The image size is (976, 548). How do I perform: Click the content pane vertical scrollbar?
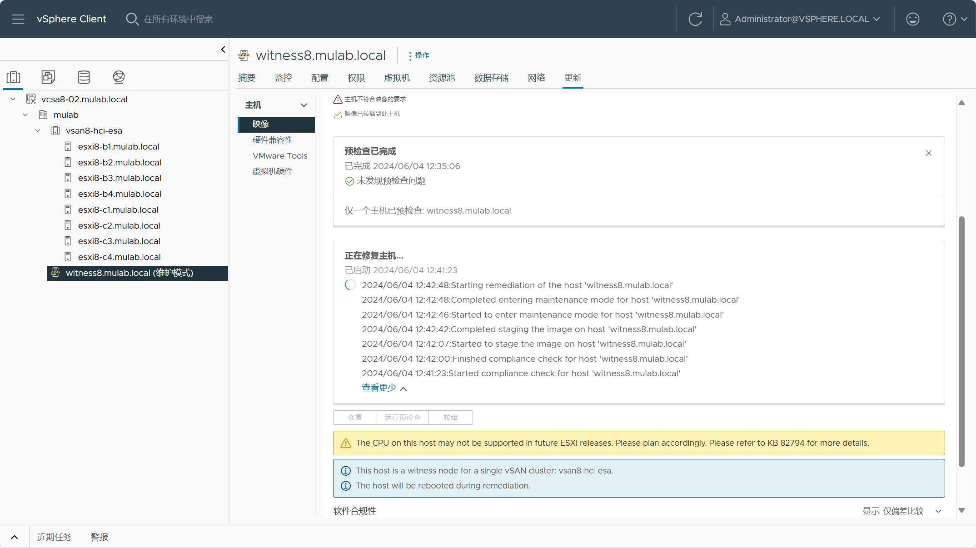[961, 342]
